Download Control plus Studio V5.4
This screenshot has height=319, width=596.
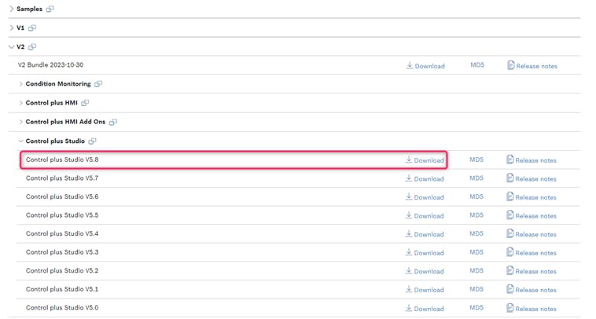(425, 234)
